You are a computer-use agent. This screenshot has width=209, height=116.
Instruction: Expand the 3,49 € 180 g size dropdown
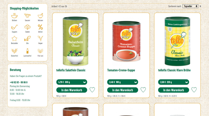point(123,82)
